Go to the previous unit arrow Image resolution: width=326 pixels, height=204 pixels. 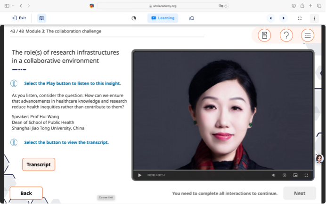click(x=270, y=18)
